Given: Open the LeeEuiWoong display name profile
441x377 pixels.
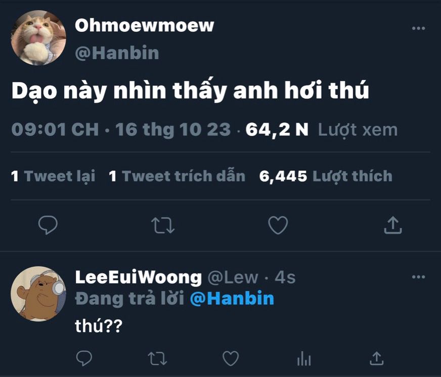Looking at the screenshot, I should 139,277.
